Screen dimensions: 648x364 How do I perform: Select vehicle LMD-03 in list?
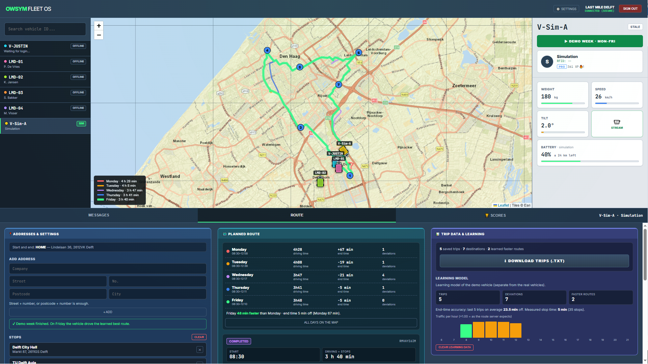click(45, 95)
